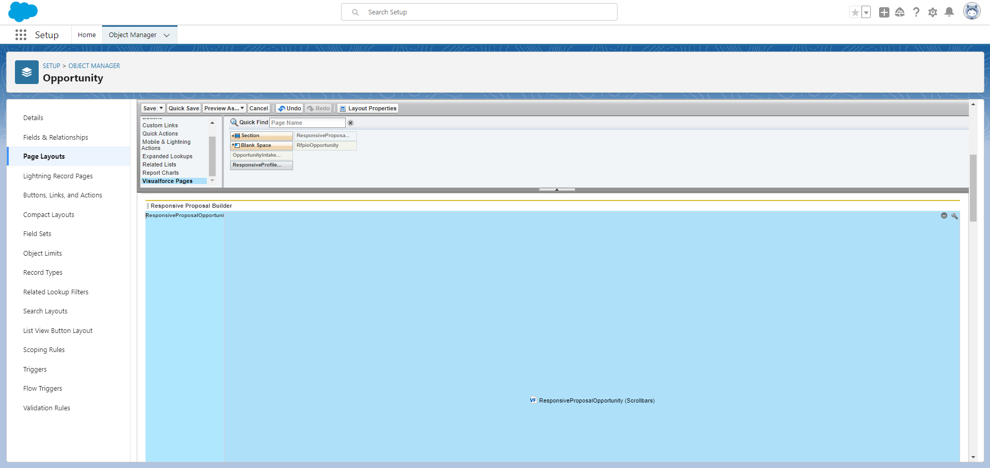990x468 pixels.
Task: Expand the Object Manager tab chevron
Action: (167, 35)
